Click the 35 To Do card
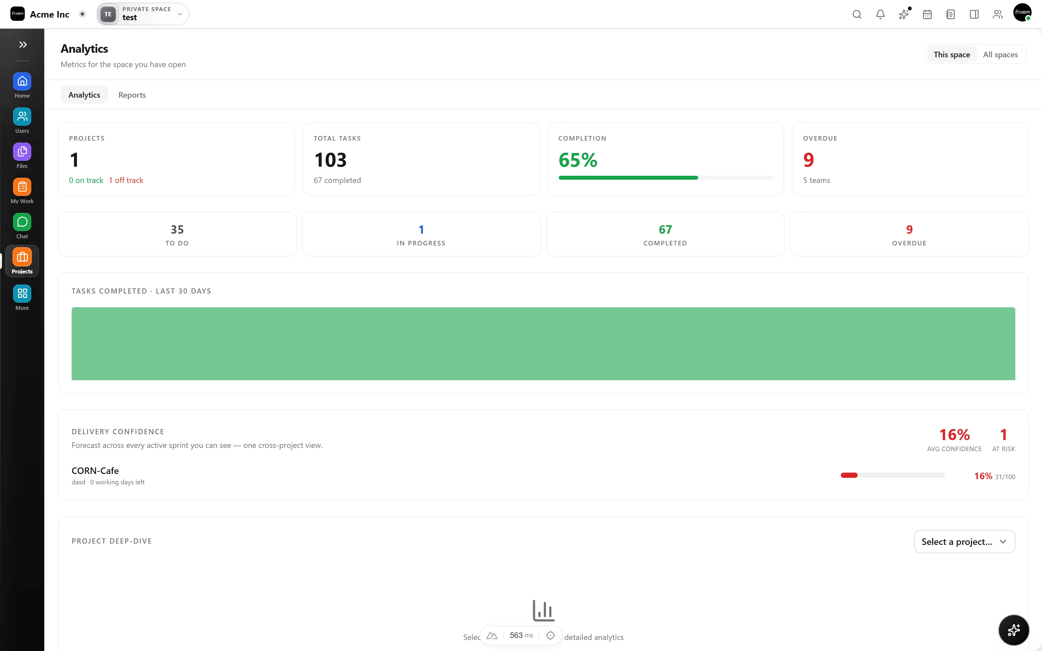The height and width of the screenshot is (651, 1042). click(177, 234)
